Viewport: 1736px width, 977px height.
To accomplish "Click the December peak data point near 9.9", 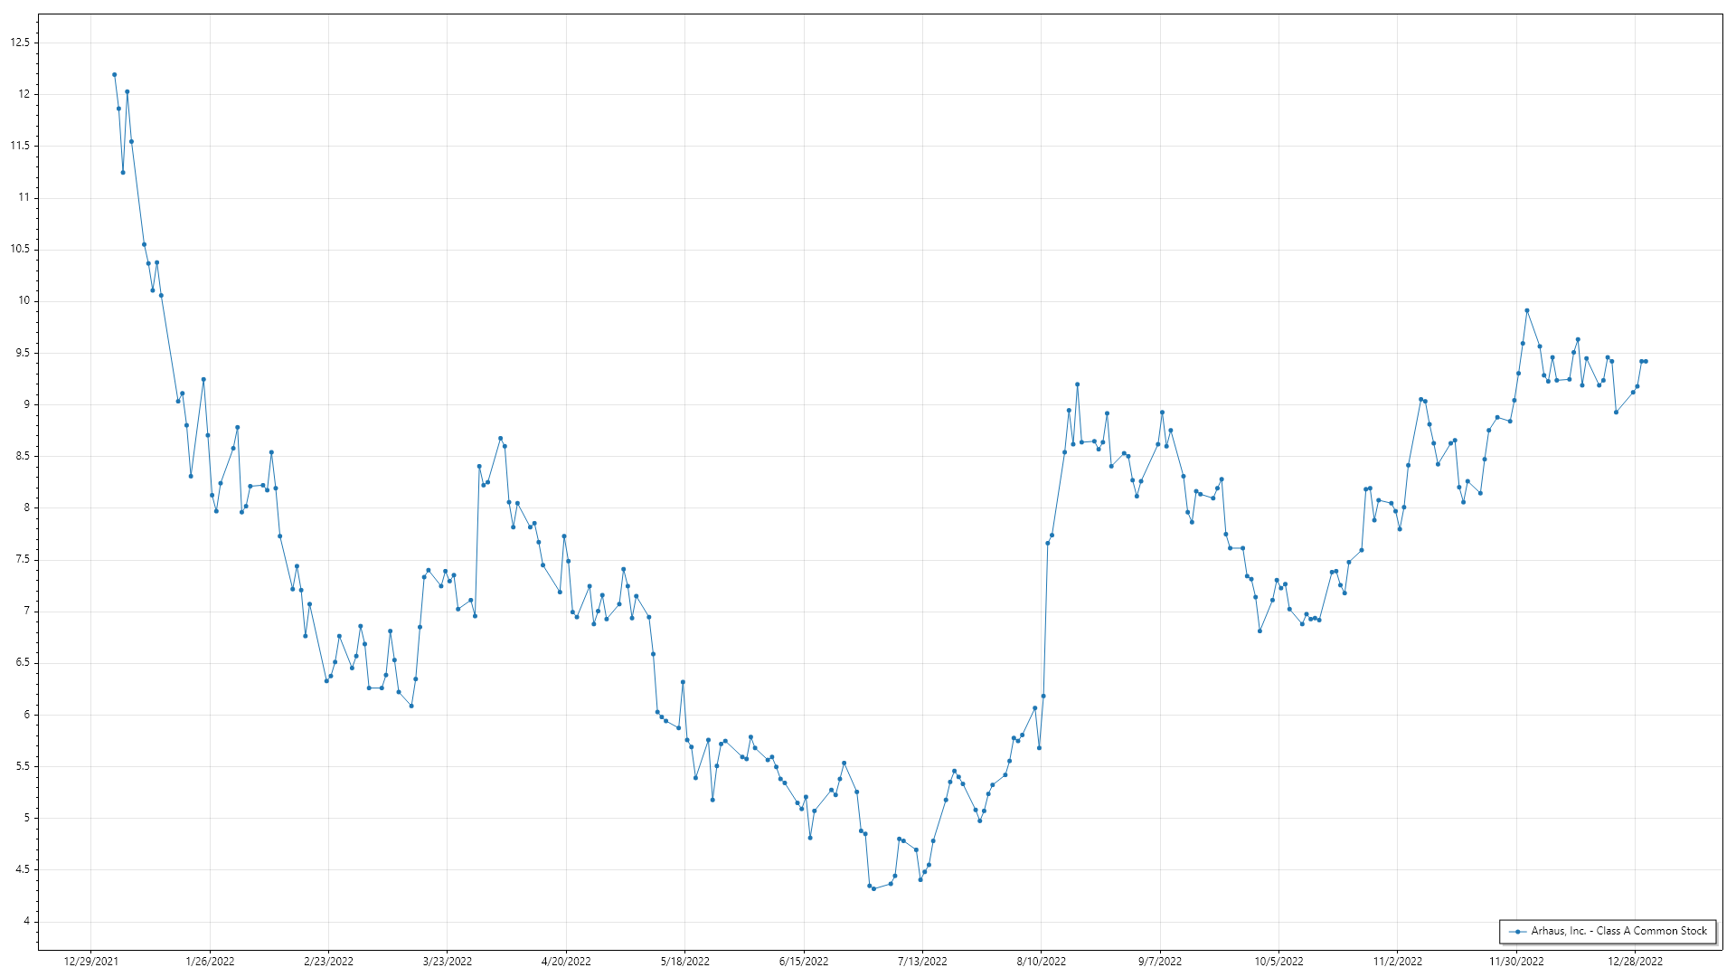I will (1526, 310).
